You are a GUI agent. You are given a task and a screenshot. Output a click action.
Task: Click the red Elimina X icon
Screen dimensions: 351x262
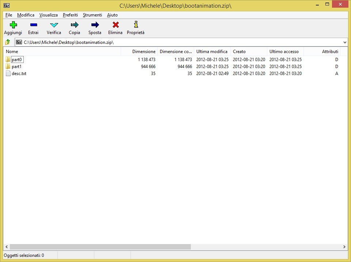[115, 25]
